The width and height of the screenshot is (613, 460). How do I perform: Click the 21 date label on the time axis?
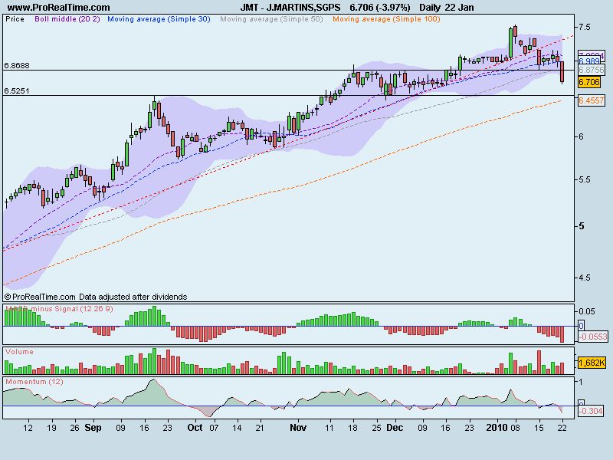click(260, 428)
